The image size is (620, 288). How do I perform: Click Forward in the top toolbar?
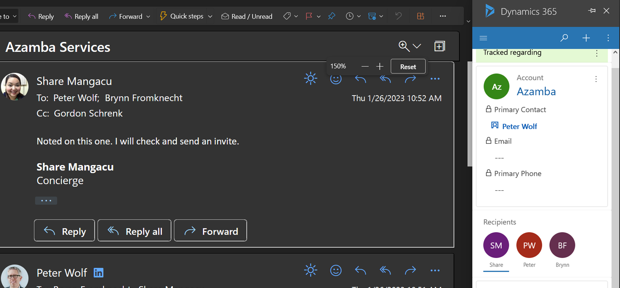(126, 16)
